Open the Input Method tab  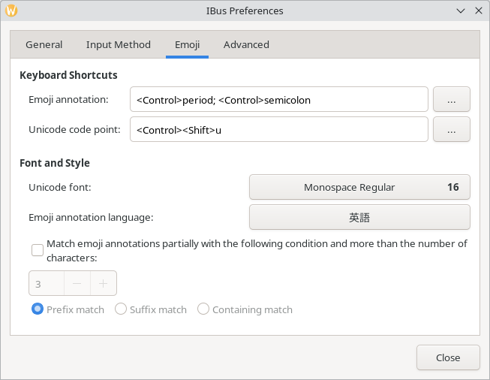(118, 44)
